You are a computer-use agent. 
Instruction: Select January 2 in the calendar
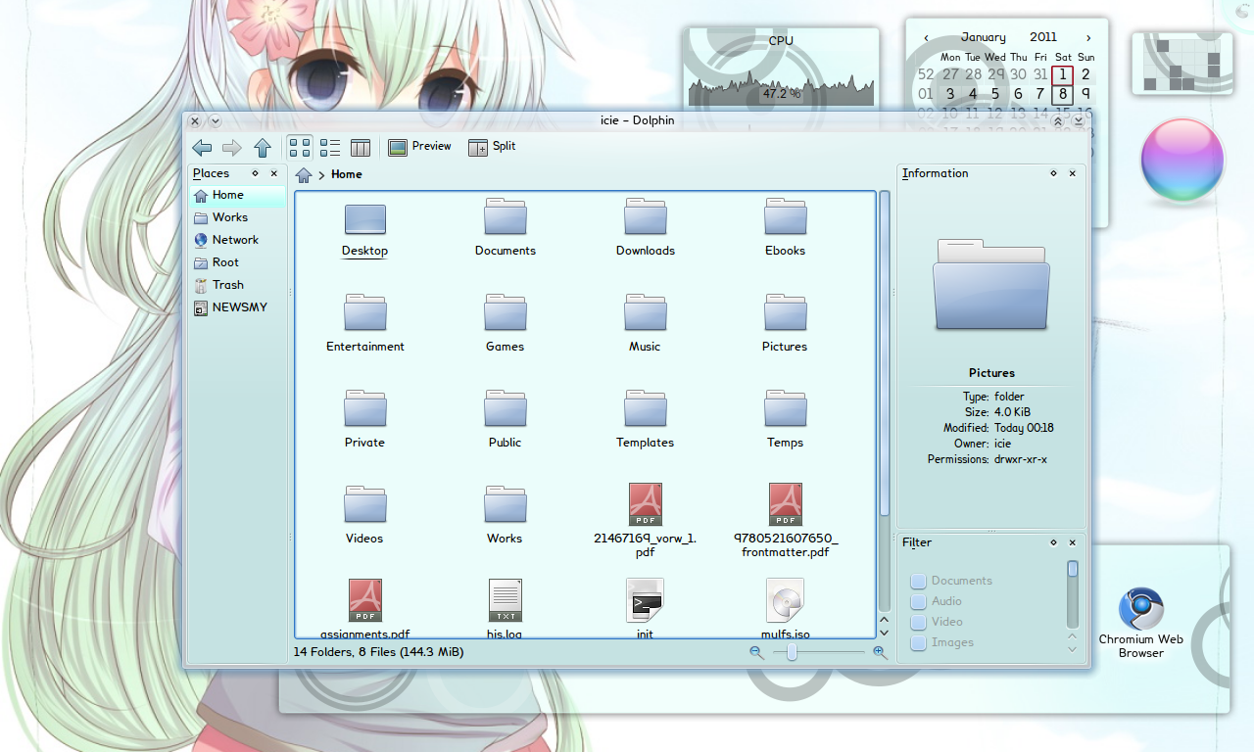1085,74
